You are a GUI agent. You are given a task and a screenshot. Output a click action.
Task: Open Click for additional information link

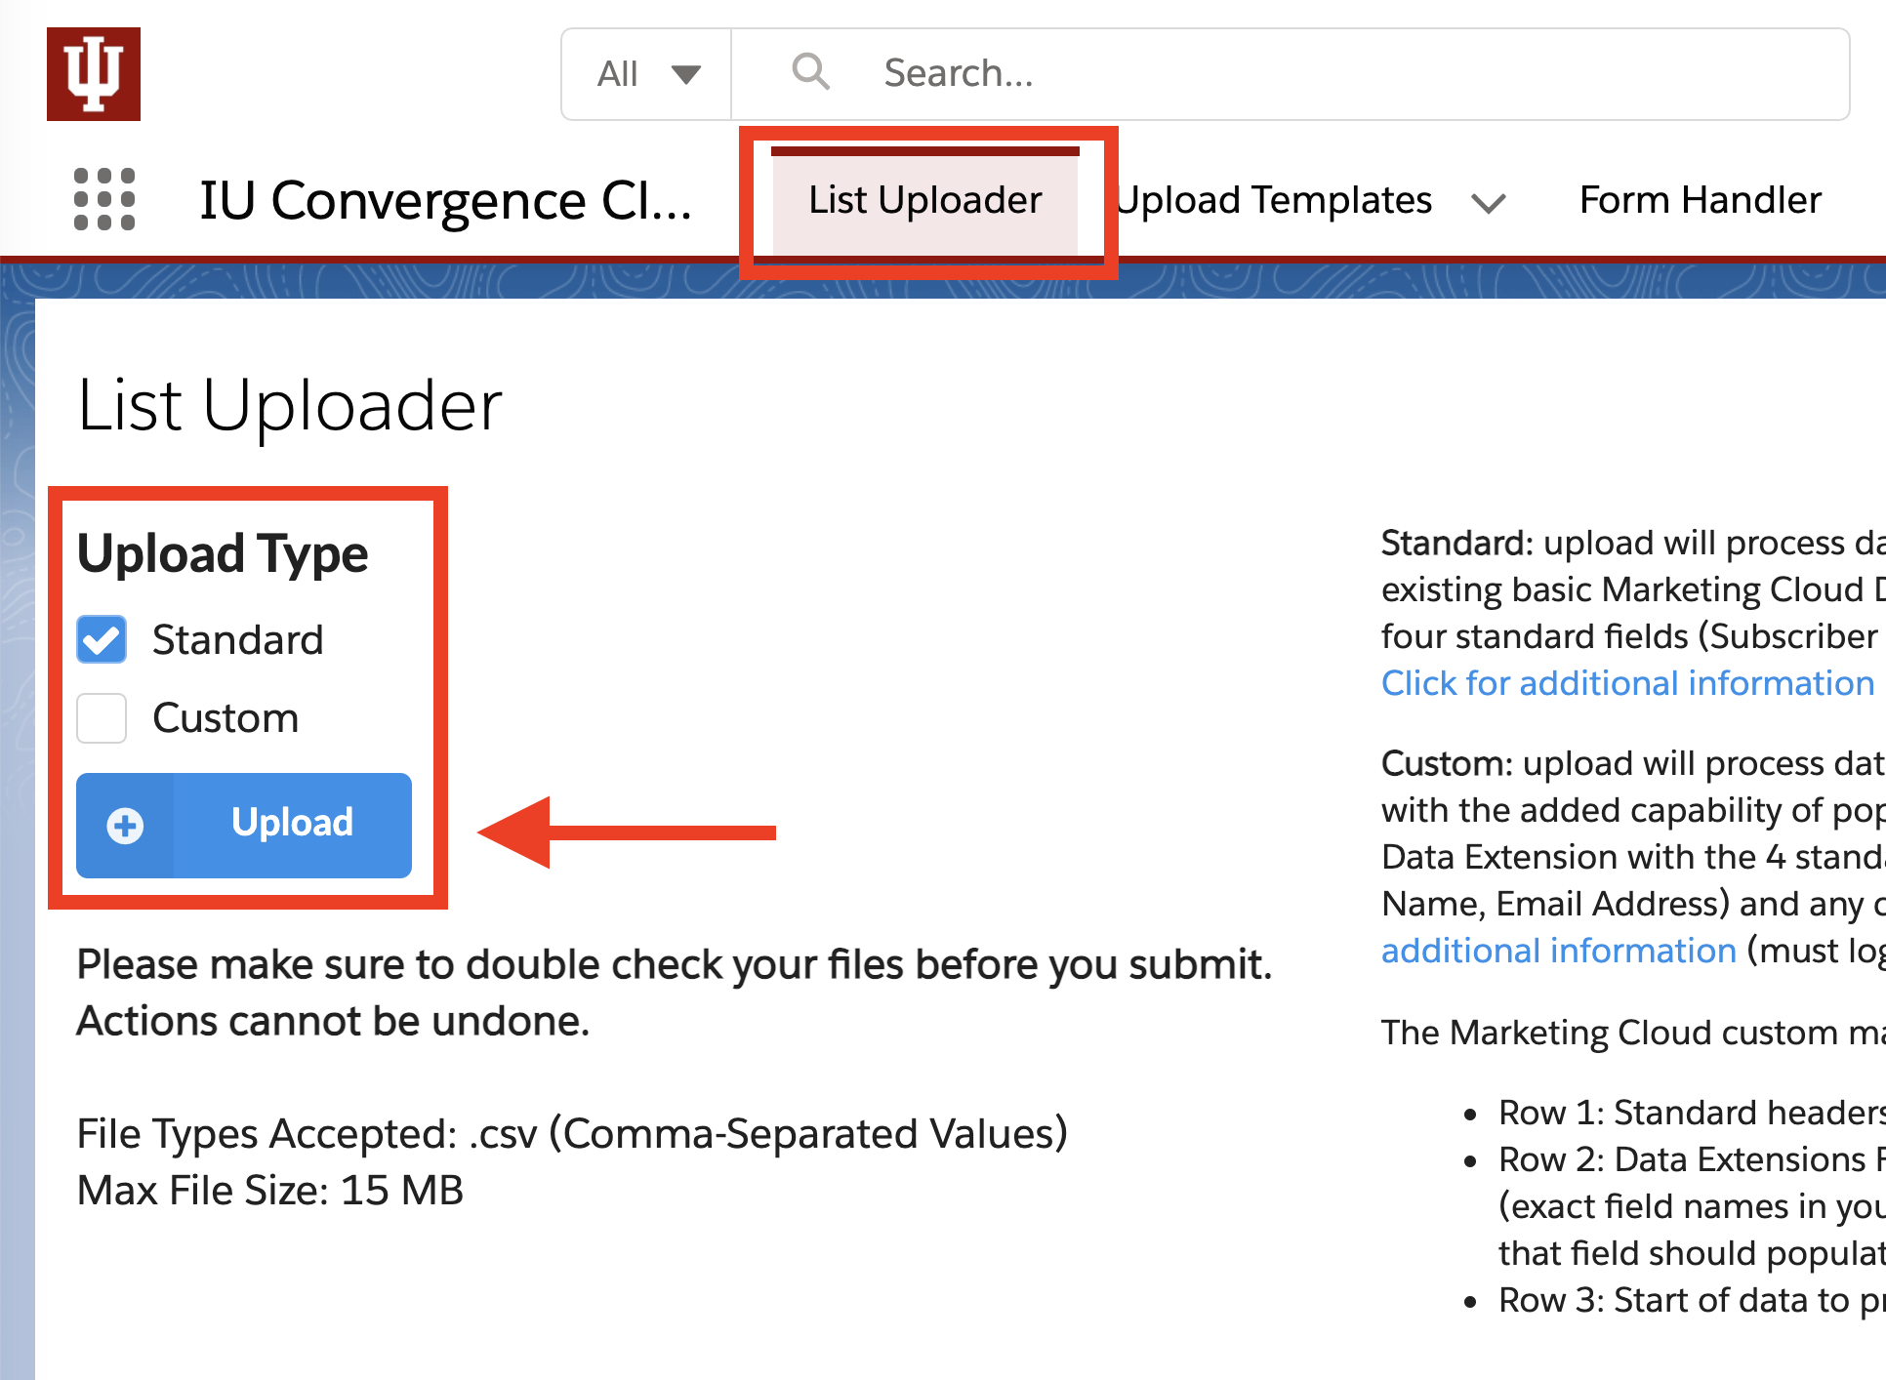pos(1627,683)
